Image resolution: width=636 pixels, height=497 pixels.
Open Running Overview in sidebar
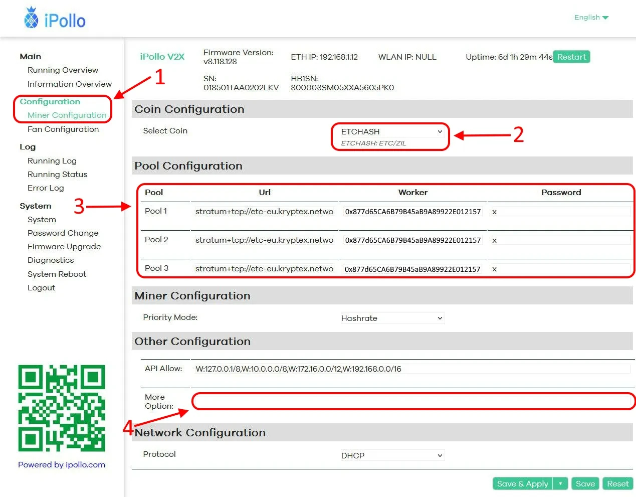click(x=63, y=70)
